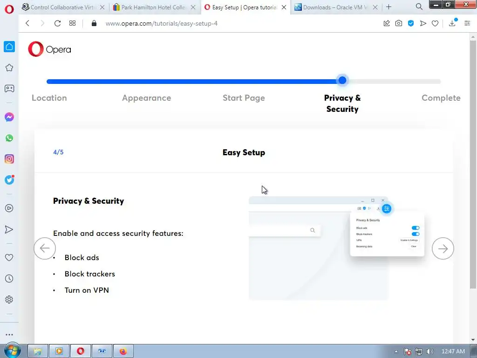Image resolution: width=477 pixels, height=358 pixels.
Task: Go forward with the toolbar arrow
Action: [x=42, y=23]
